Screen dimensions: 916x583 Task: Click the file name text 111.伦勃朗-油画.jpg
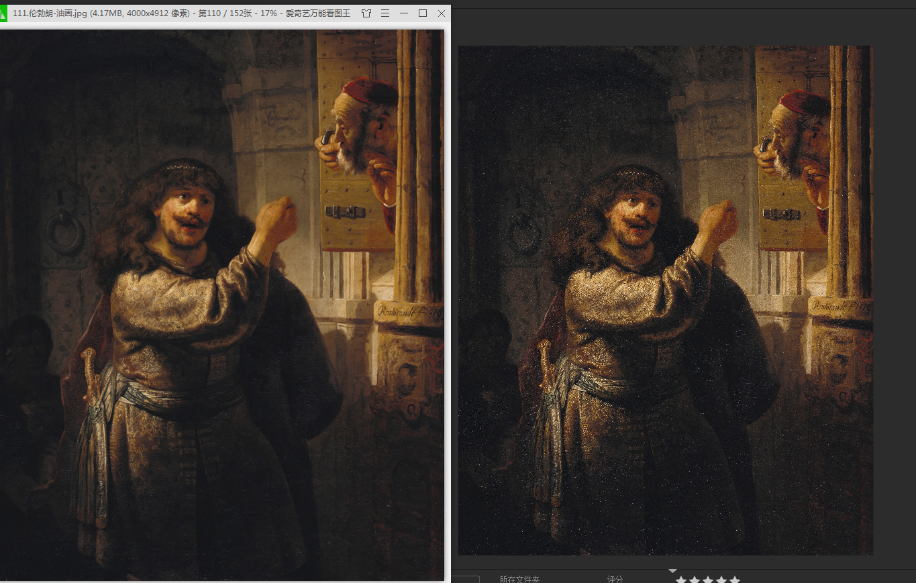click(x=50, y=13)
